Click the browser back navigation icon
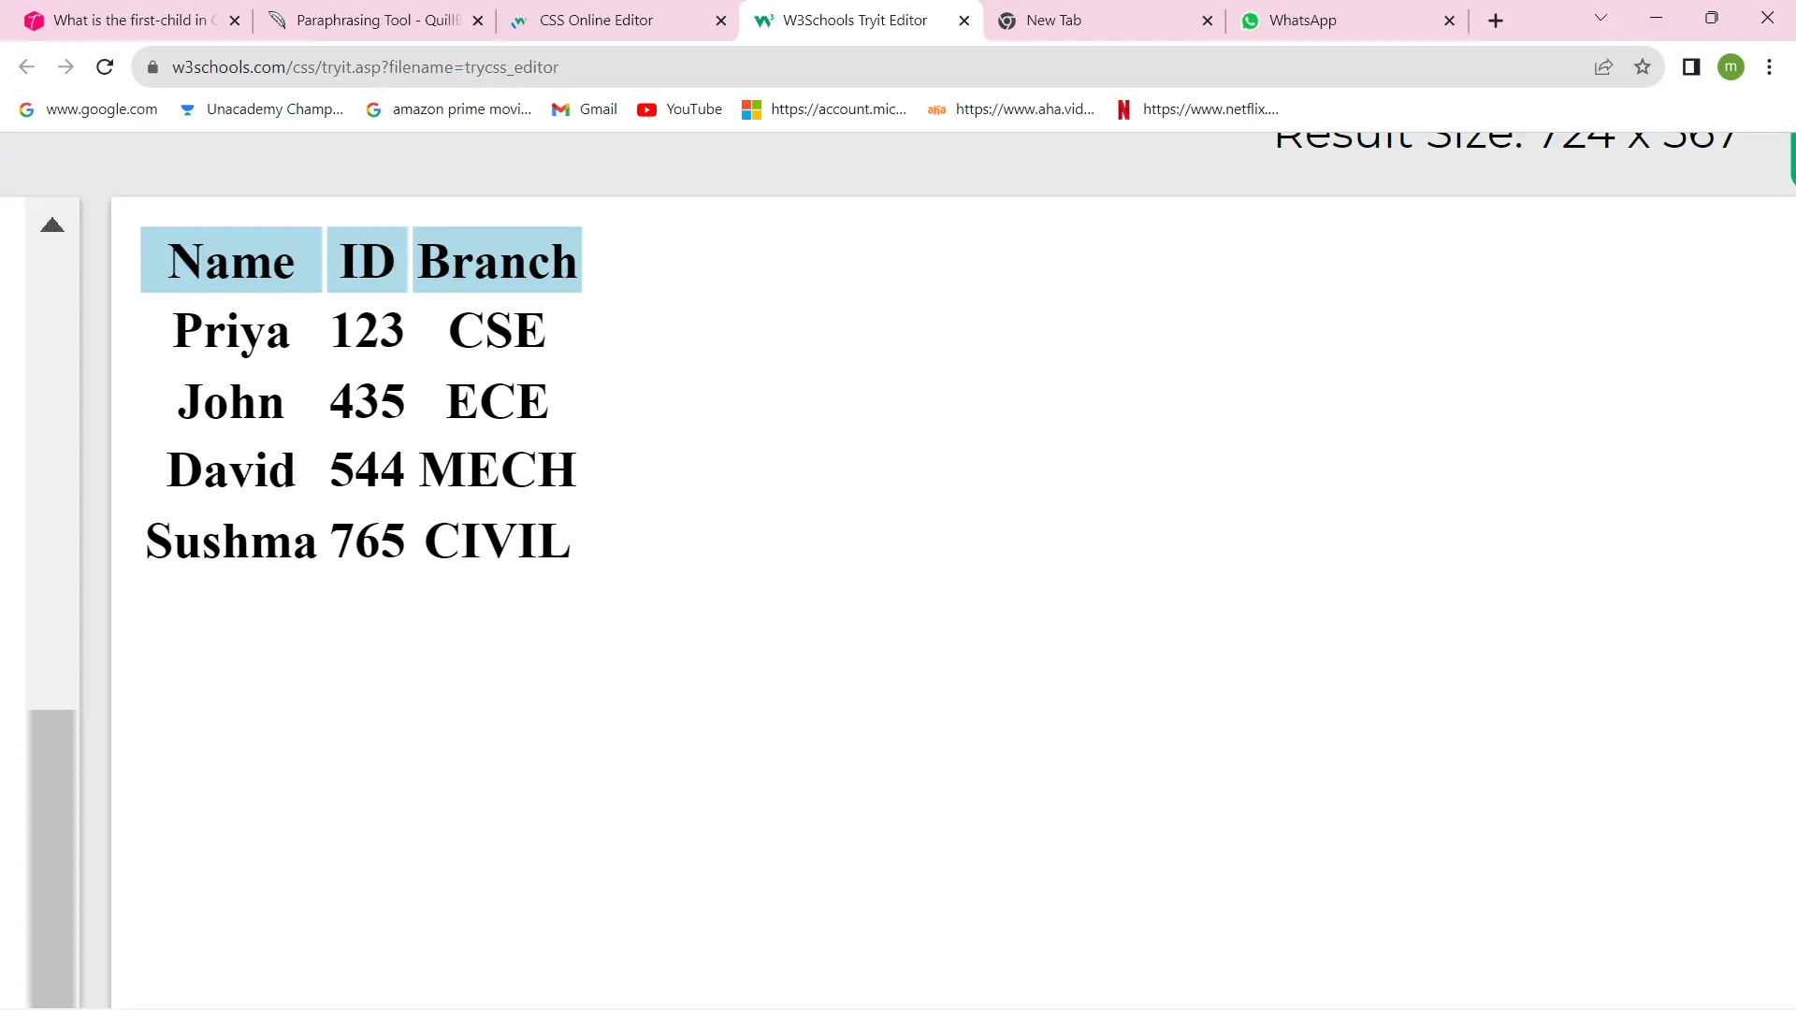 (x=27, y=66)
